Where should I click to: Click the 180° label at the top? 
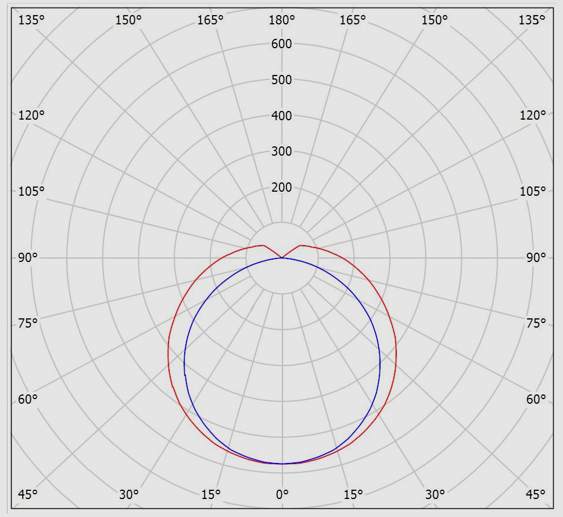tap(282, 20)
